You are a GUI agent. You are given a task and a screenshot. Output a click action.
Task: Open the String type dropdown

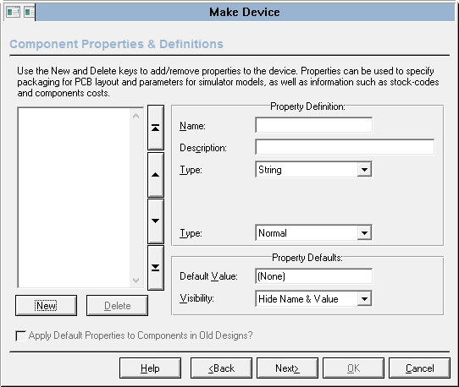pyautogui.click(x=364, y=169)
